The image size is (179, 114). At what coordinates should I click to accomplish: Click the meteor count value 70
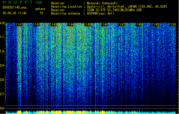tap(41, 13)
